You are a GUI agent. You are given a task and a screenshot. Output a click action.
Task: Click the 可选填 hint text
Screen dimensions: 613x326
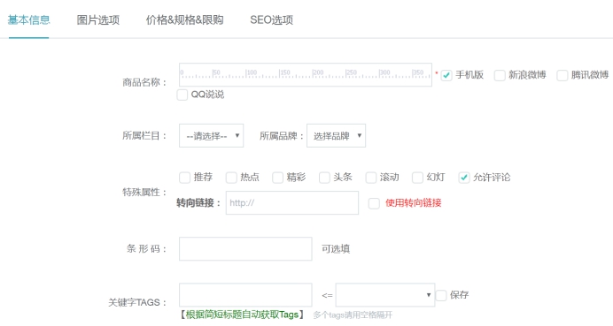[x=336, y=249]
